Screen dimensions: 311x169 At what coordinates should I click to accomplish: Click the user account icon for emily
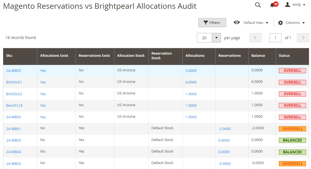tap(288, 4)
